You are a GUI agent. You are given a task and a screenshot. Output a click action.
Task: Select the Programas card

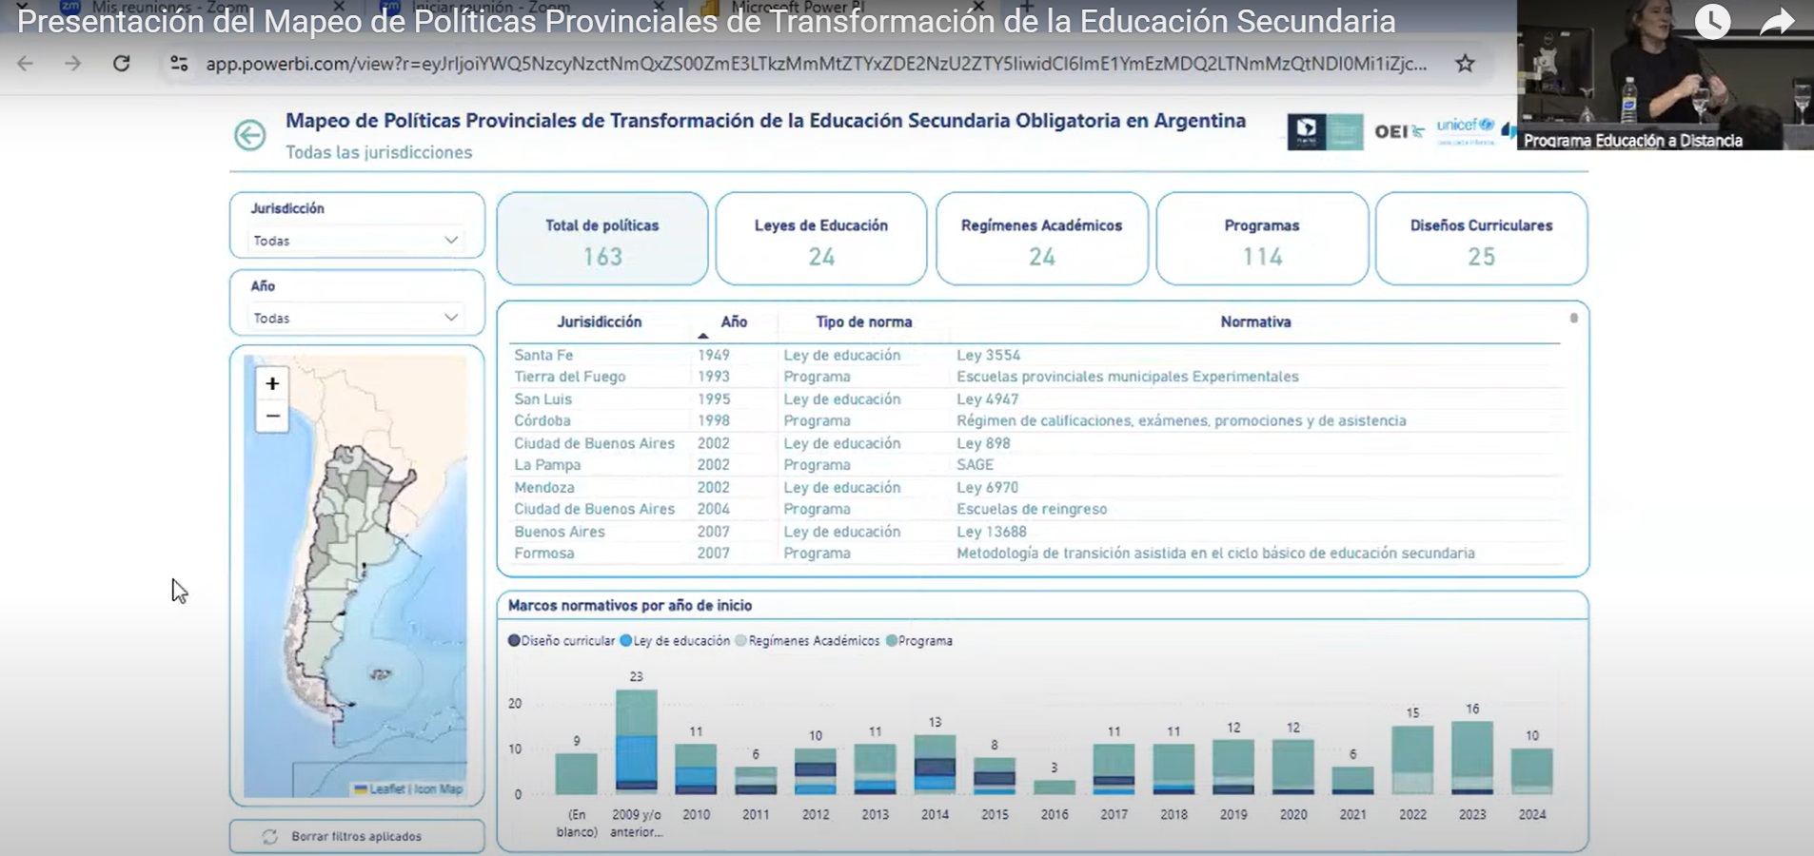[1262, 239]
